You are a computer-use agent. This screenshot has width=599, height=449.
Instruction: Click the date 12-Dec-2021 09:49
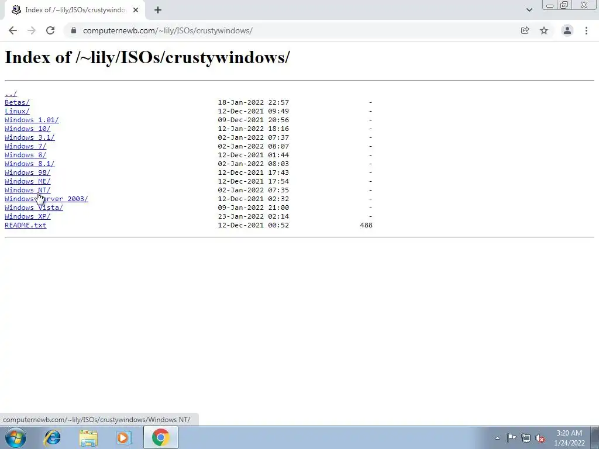coord(253,111)
